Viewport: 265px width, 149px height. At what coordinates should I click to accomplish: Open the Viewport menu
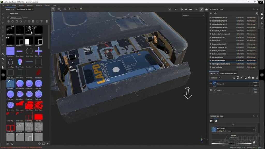pyautogui.click(x=30, y=5)
